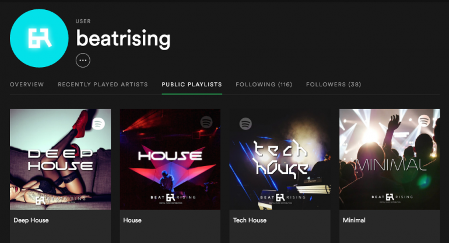
Task: Click the Tech House playlist title
Action: pyautogui.click(x=250, y=220)
